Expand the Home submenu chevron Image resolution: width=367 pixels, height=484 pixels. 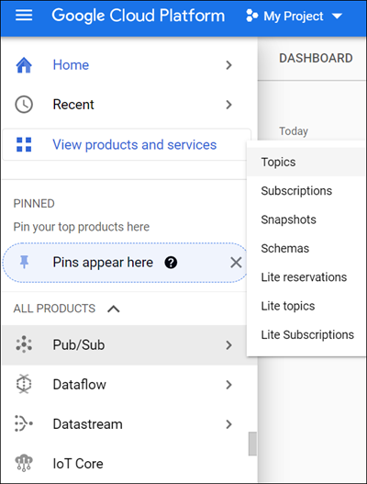coord(228,65)
